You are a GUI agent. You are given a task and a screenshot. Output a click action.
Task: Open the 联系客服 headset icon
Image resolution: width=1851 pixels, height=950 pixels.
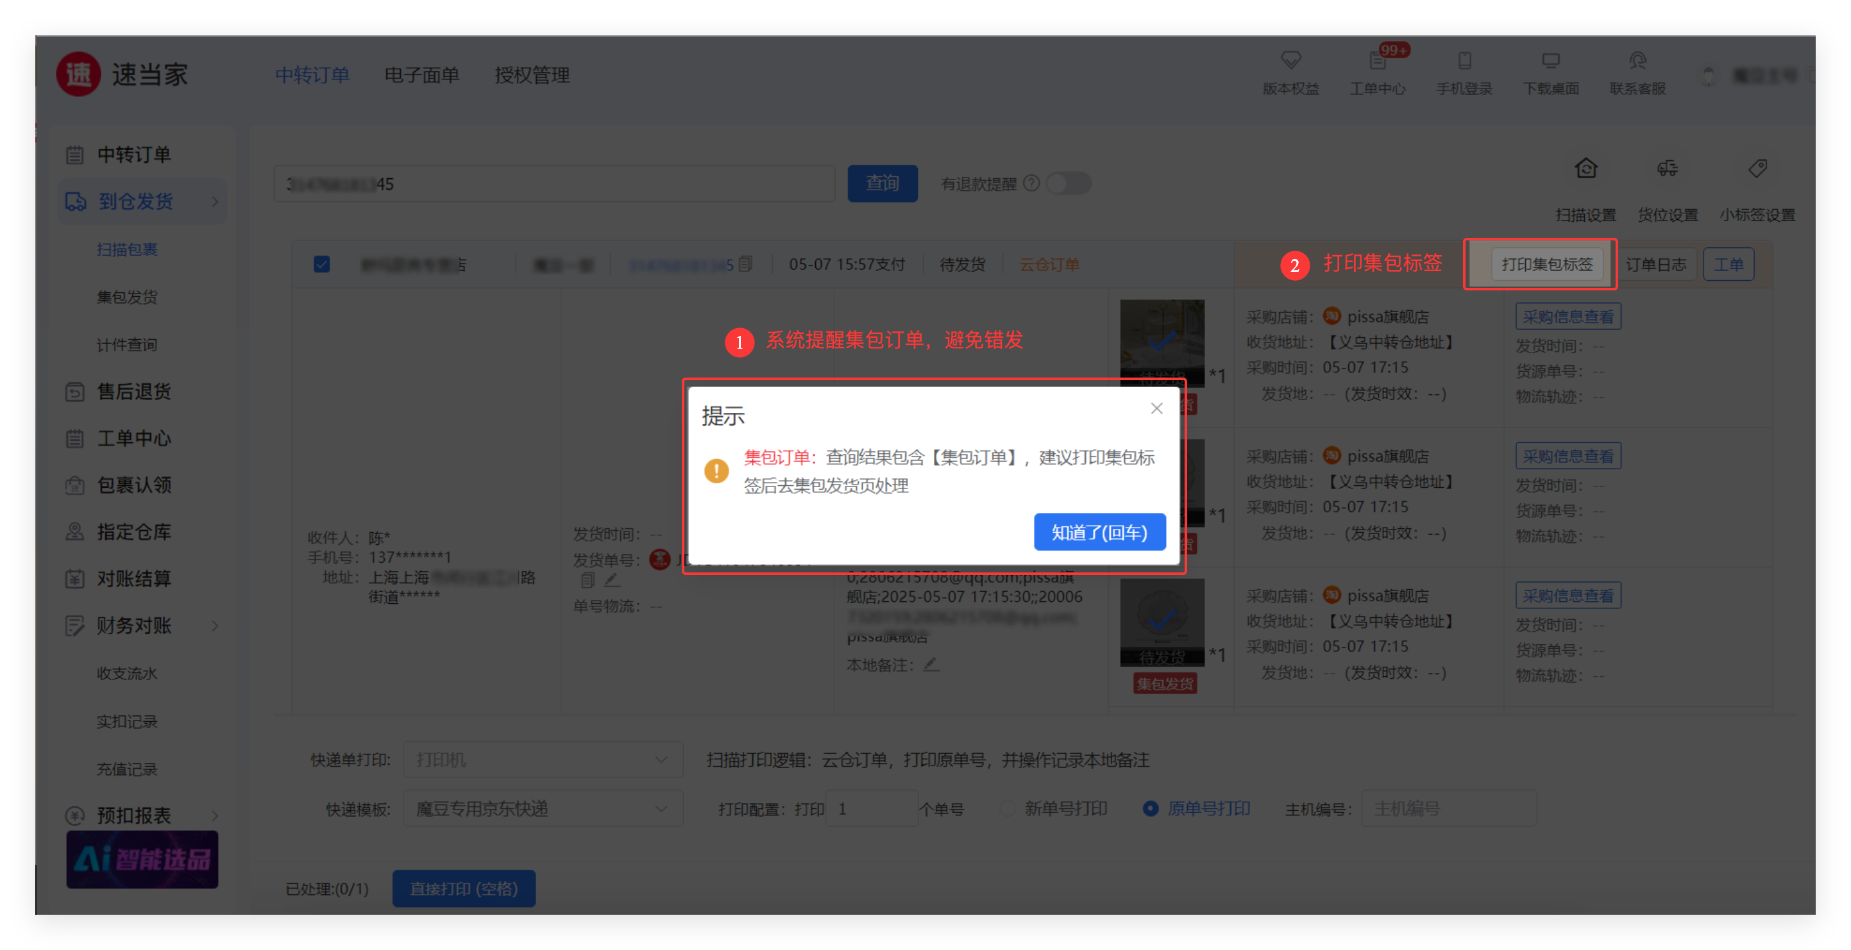(1637, 61)
